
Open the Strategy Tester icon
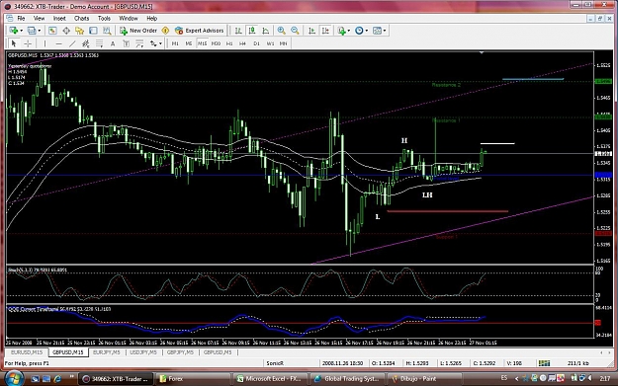click(x=107, y=31)
